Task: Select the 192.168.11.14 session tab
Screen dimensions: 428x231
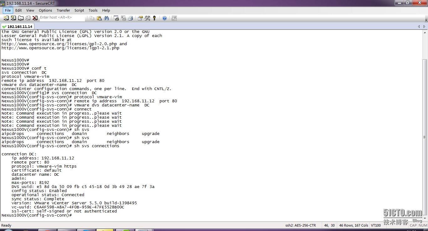Action: [x=17, y=27]
